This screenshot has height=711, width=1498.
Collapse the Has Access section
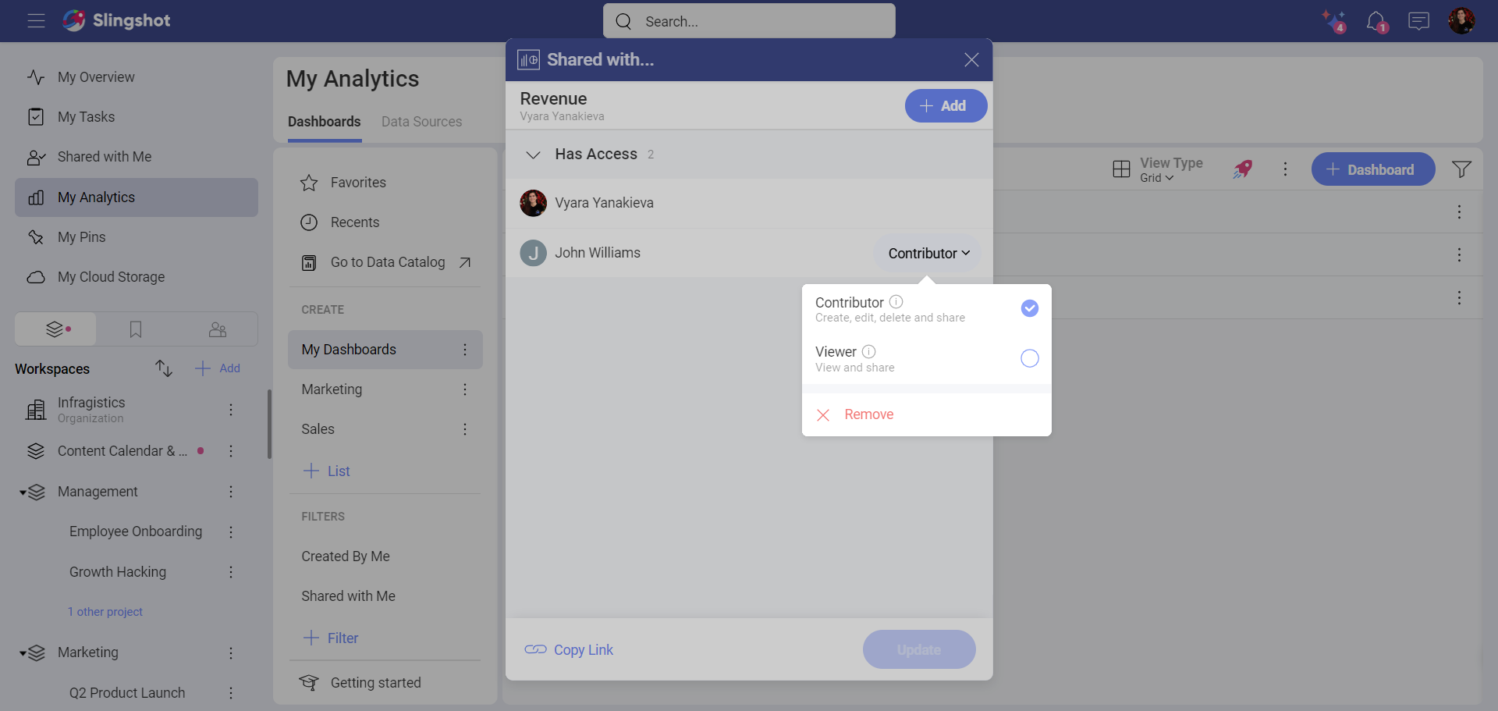pos(534,155)
